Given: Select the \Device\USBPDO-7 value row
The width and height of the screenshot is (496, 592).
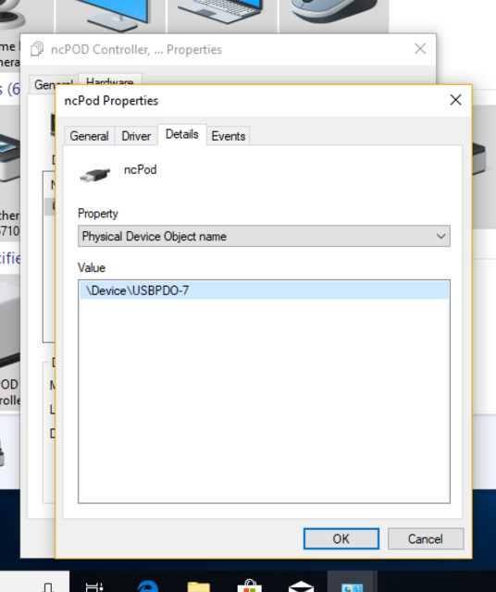Looking at the screenshot, I should (x=264, y=290).
